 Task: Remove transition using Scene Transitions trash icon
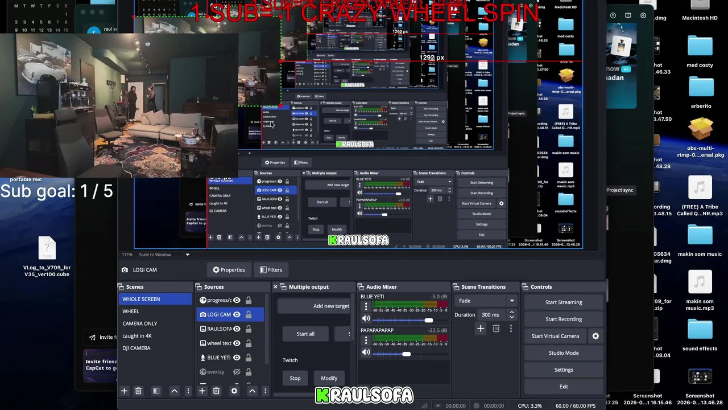coord(496,329)
